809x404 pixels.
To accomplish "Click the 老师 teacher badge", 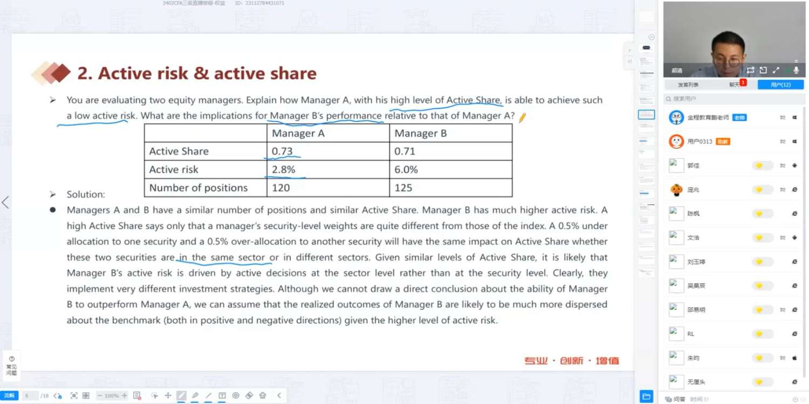I will [x=739, y=117].
